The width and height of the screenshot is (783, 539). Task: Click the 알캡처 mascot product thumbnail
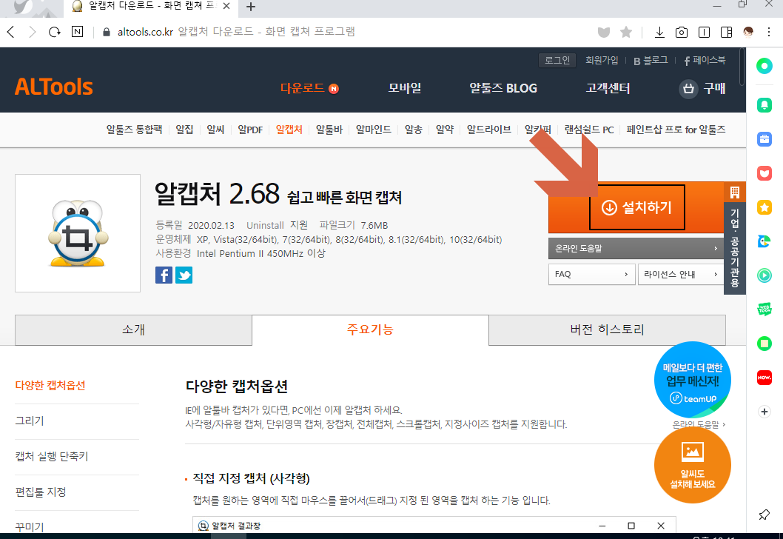click(78, 233)
